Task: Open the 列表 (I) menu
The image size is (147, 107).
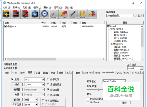Action: pyautogui.click(x=17, y=8)
